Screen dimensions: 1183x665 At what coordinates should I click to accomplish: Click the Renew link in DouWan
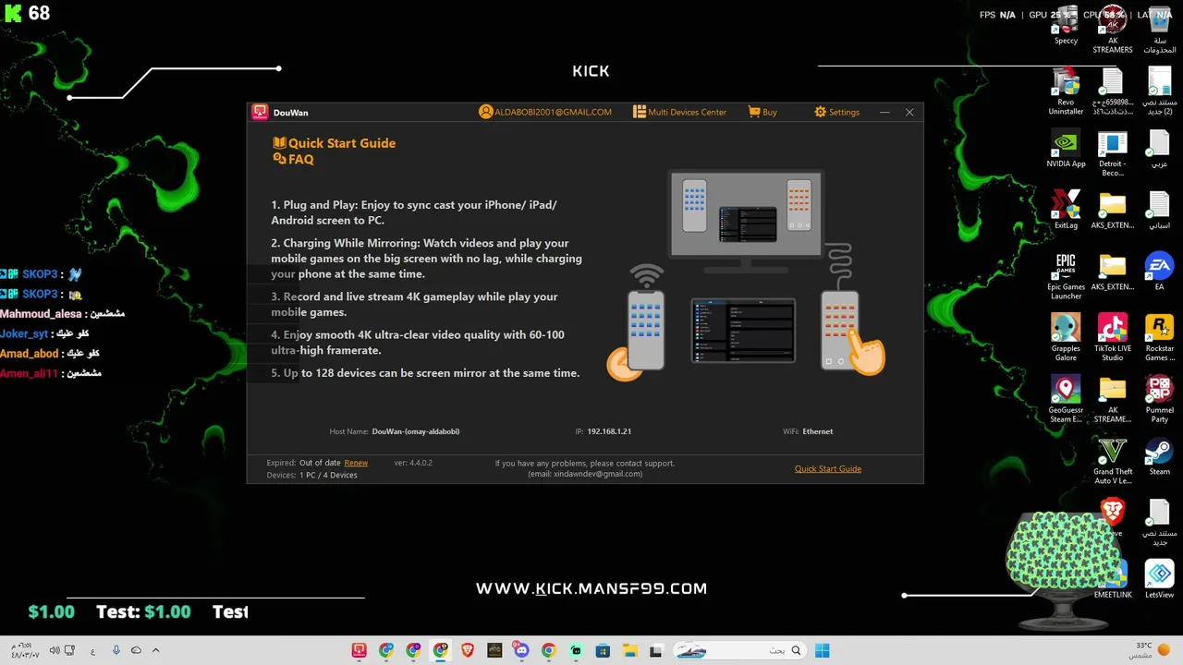click(356, 463)
